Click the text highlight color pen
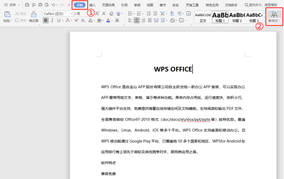This screenshot has width=284, height=179. coord(99,21)
